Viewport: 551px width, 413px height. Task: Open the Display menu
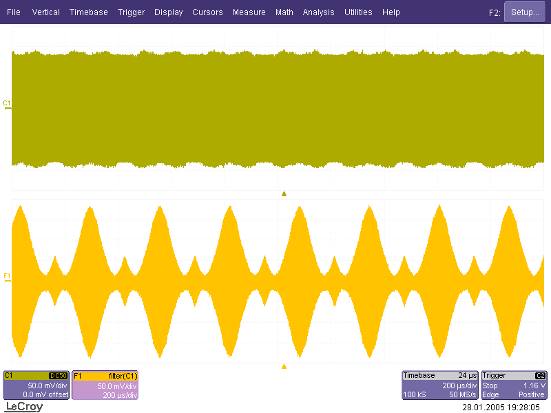[169, 12]
